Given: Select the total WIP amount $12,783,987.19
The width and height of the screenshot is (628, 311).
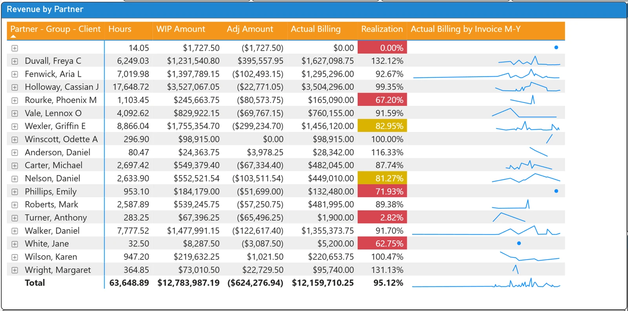Looking at the screenshot, I should [188, 283].
